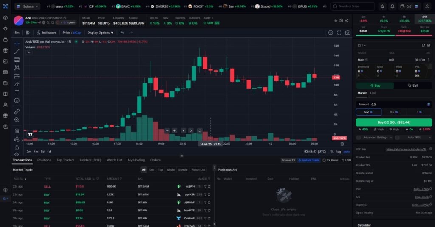Select the forecasting and measurement position tool
Viewport: 435px width, 227px height.
click(17, 76)
